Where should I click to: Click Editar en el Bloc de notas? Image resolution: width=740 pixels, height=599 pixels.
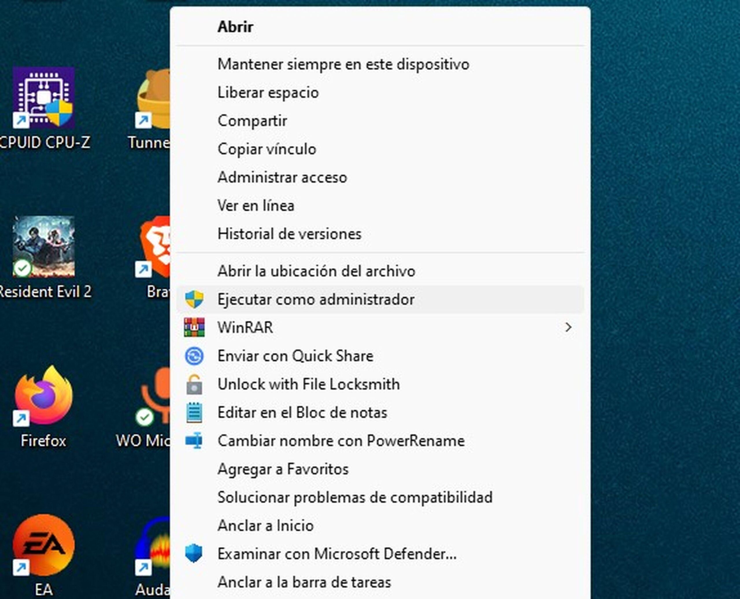click(x=302, y=413)
